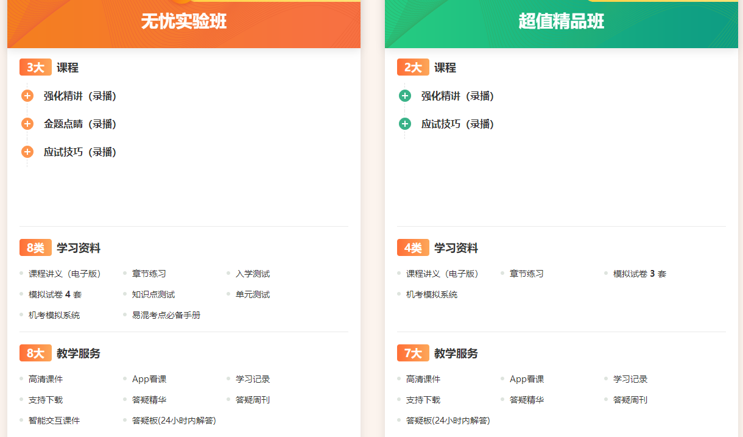Click 智能交互课件 service item

pos(54,421)
